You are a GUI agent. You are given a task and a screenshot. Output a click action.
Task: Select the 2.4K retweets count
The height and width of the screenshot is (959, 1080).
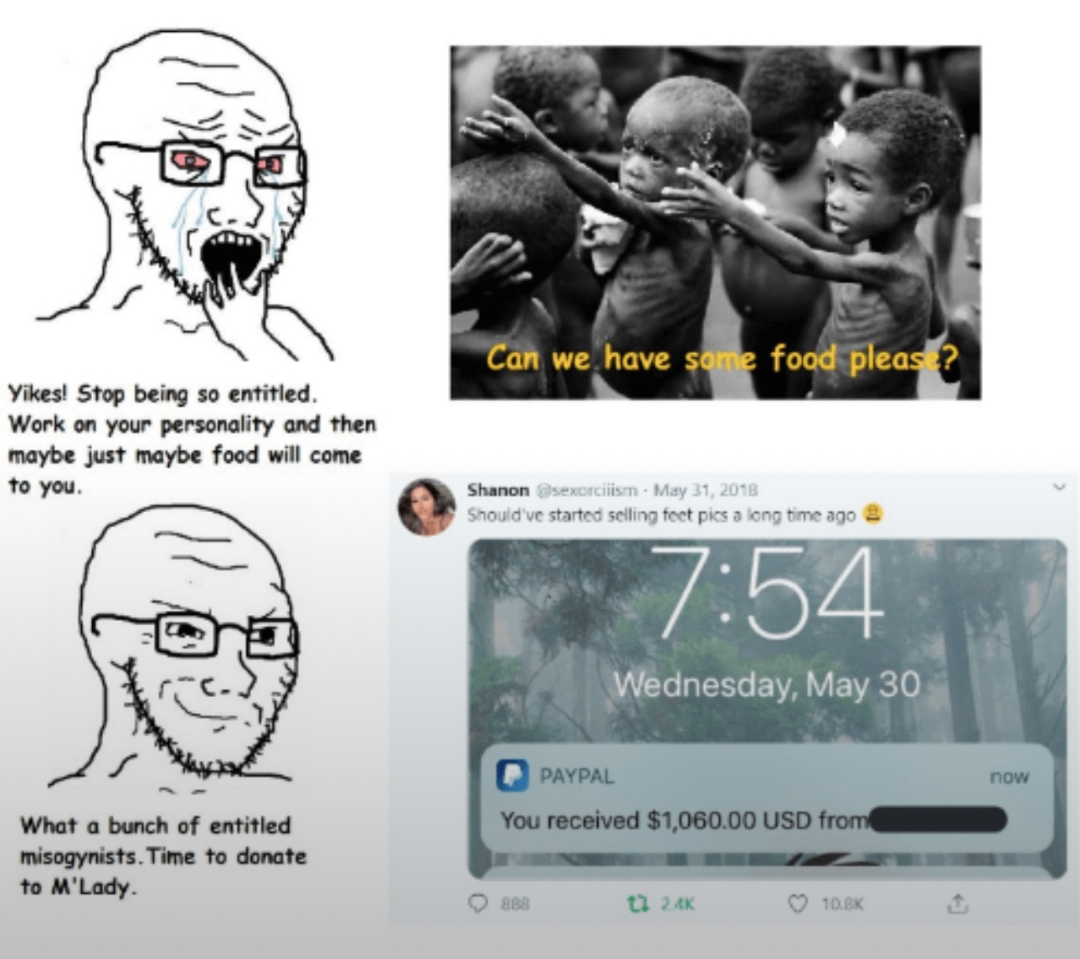[x=677, y=904]
